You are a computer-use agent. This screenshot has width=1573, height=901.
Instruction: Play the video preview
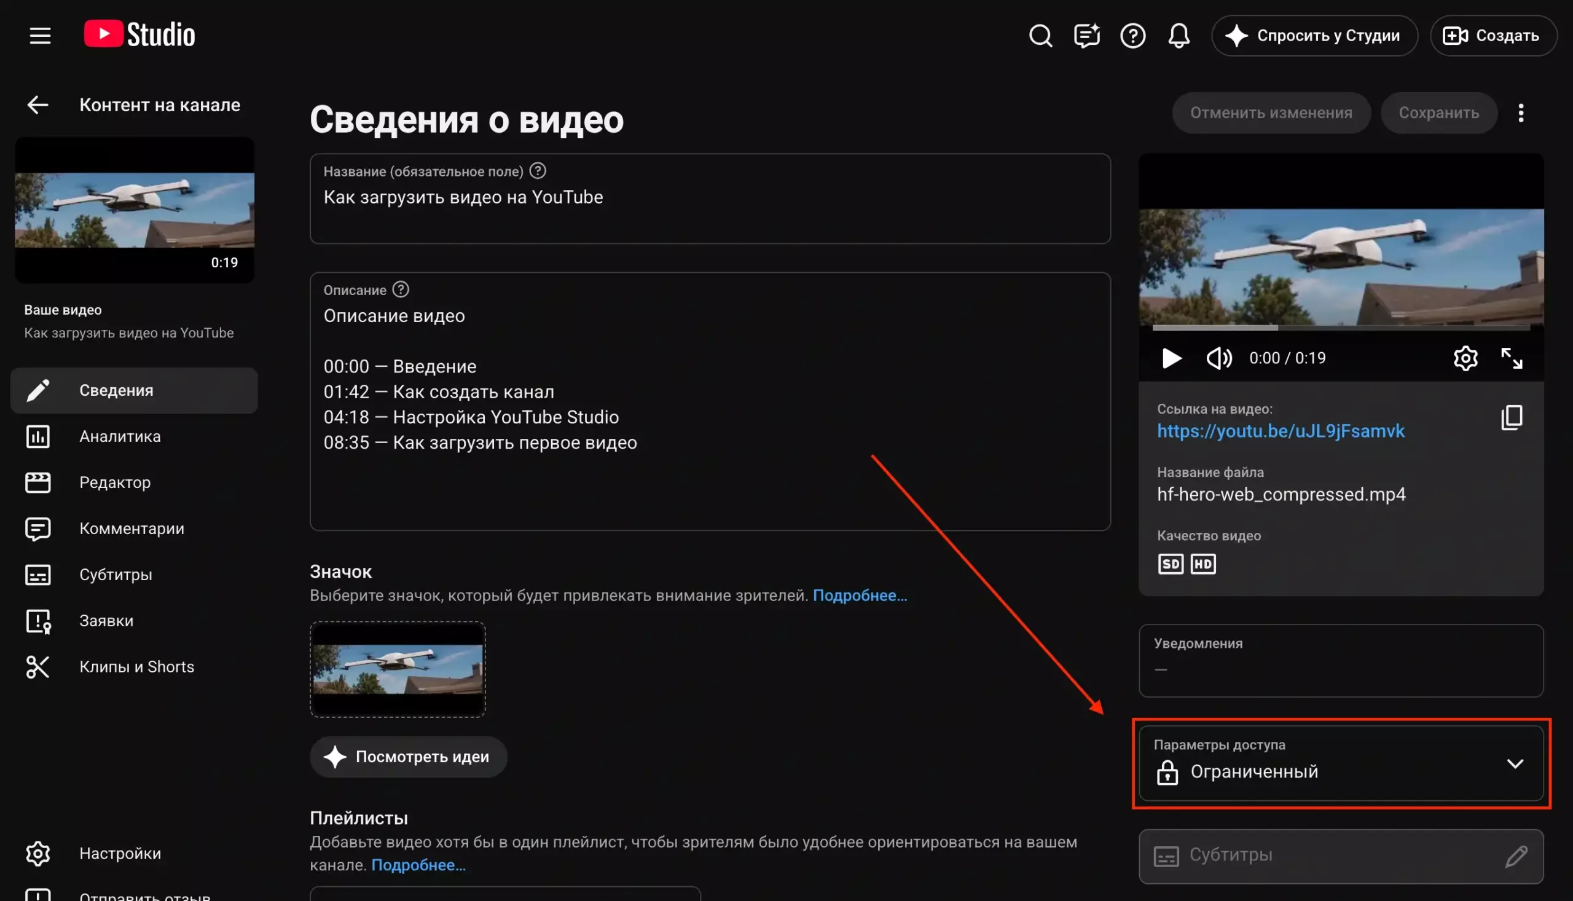1171,358
